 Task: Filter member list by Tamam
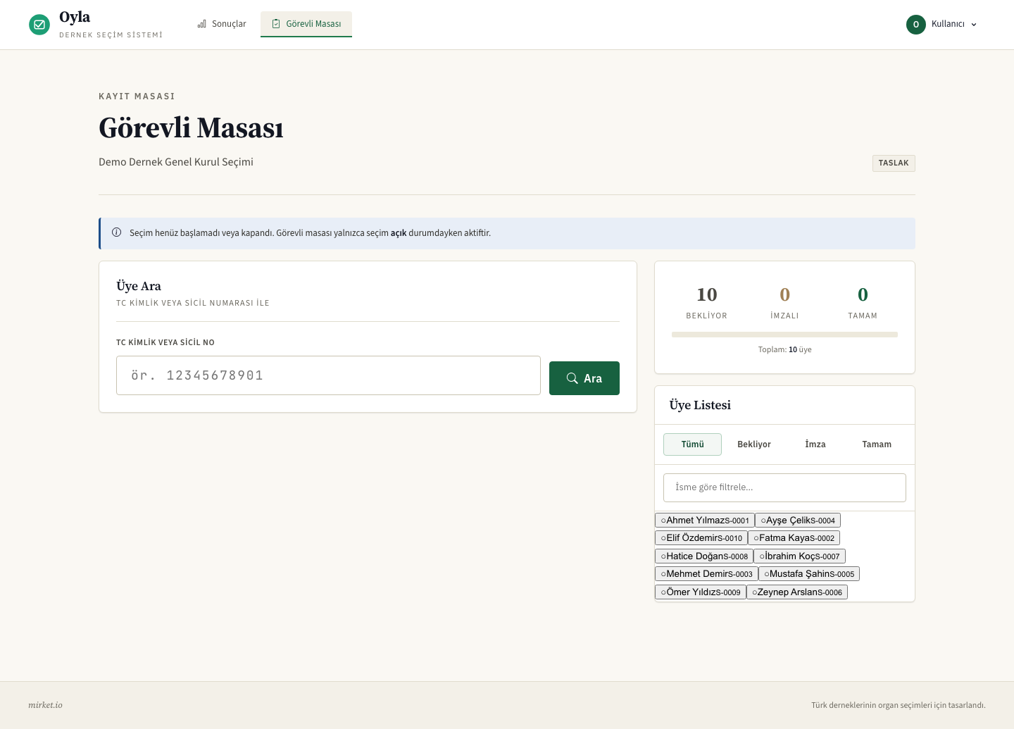(877, 444)
